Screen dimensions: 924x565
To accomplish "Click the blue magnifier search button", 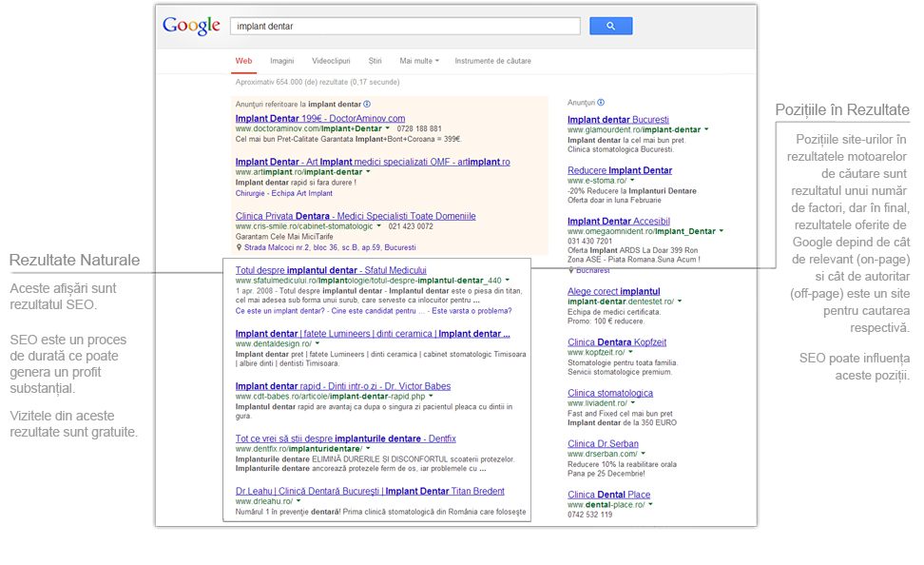I will (x=610, y=26).
